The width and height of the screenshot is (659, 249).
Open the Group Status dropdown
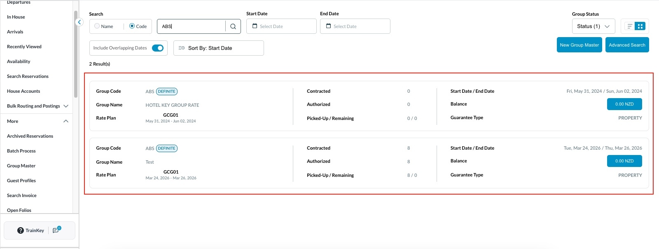[x=593, y=26]
